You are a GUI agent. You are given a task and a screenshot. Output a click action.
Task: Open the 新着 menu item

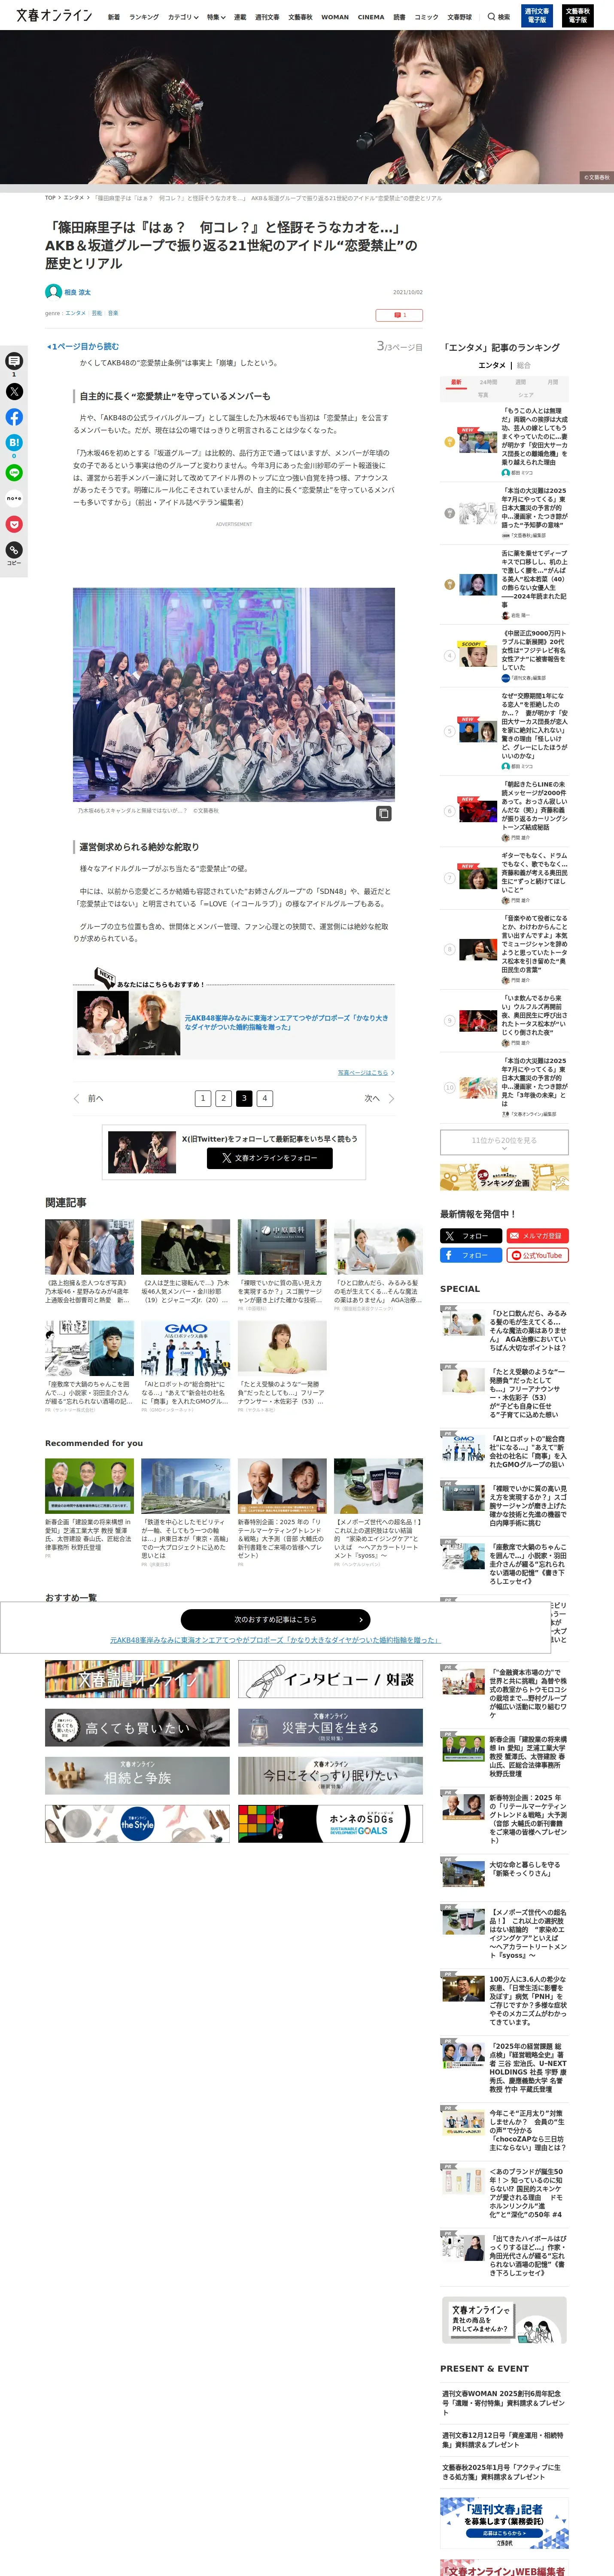[x=114, y=17]
